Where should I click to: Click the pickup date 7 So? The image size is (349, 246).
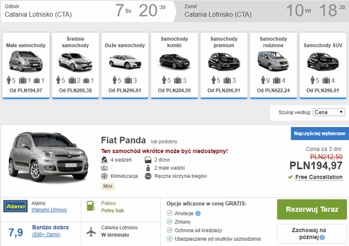(123, 10)
